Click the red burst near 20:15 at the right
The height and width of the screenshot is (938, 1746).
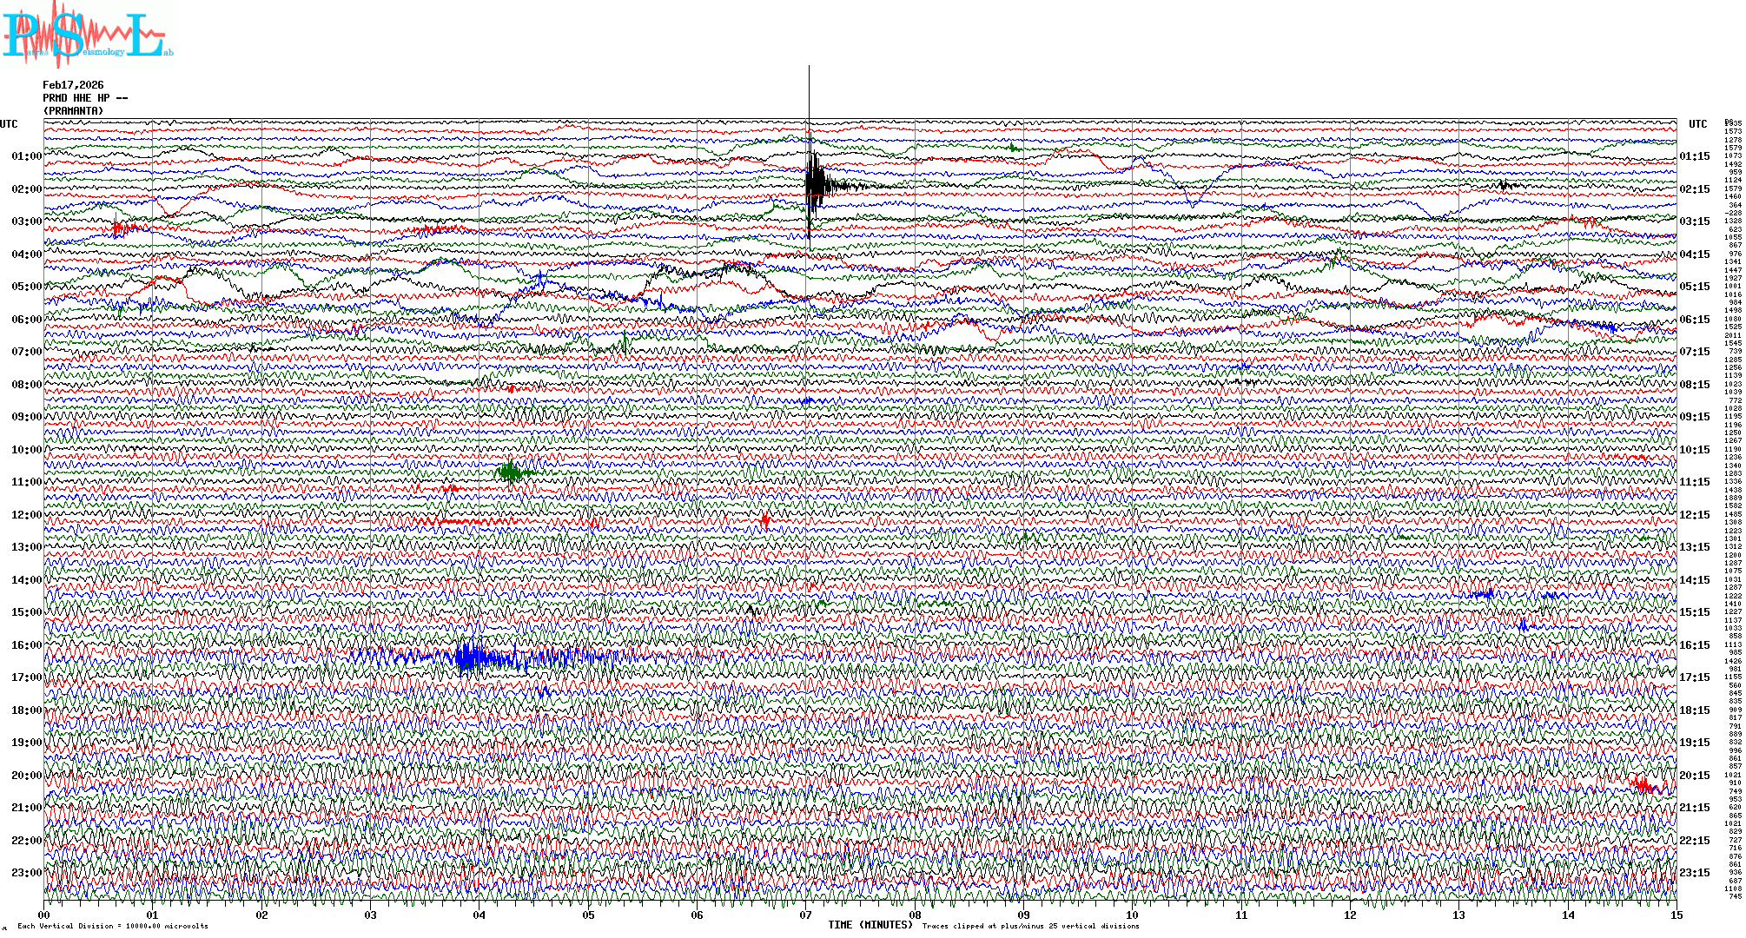pyautogui.click(x=1643, y=786)
